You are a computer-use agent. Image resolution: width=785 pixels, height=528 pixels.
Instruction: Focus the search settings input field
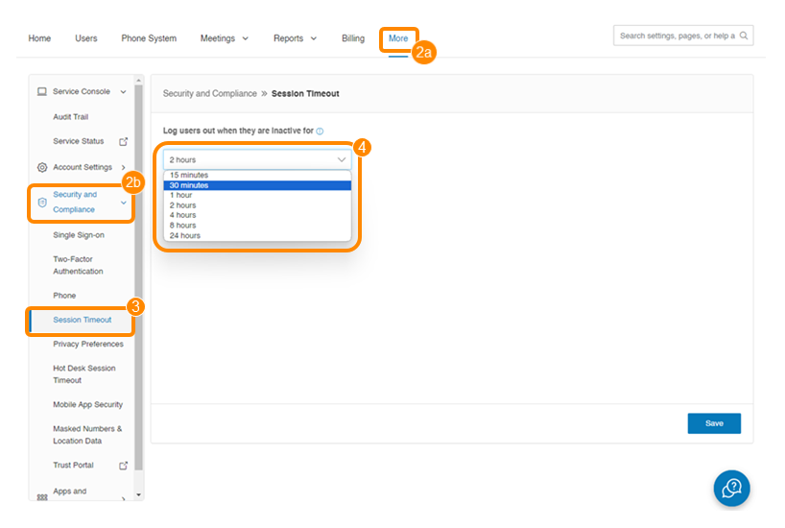point(676,36)
